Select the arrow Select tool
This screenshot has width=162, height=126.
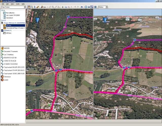[x=35, y=7]
